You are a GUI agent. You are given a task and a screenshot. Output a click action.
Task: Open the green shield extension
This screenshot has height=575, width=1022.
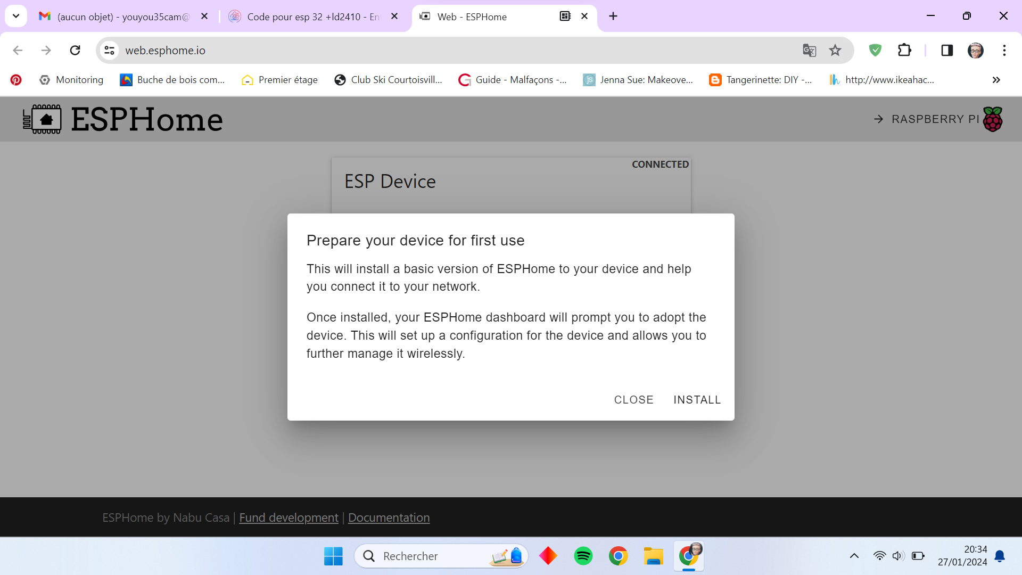tap(875, 50)
